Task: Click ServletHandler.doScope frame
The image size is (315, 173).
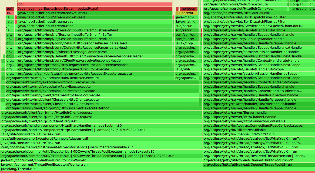Action: 259,69
